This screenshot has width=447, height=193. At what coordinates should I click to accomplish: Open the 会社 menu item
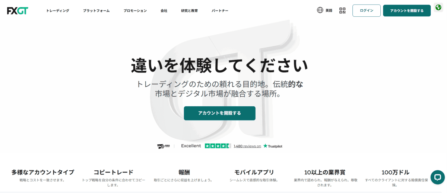click(x=164, y=11)
